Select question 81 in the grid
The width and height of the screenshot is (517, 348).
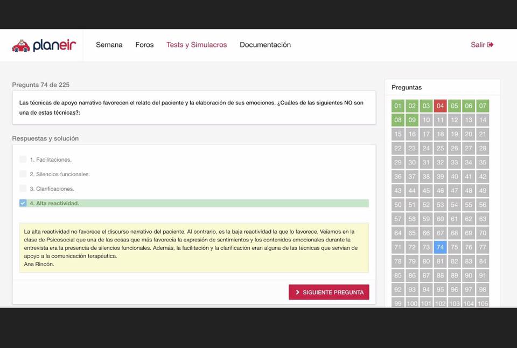click(x=440, y=262)
